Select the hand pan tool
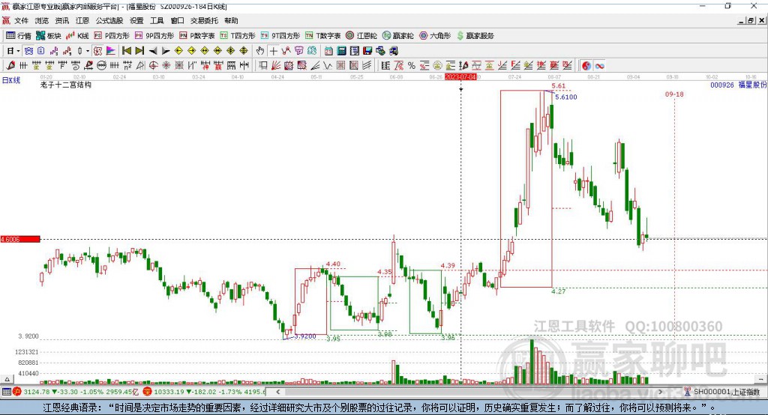Image resolution: width=768 pixels, height=415 pixels. point(260,51)
